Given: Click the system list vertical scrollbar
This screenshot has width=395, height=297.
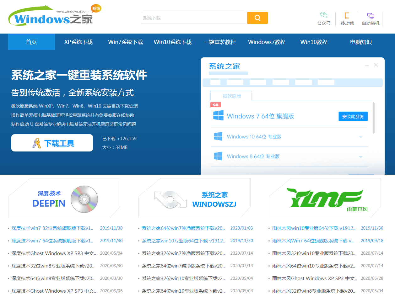Looking at the screenshot, I should tap(373, 118).
